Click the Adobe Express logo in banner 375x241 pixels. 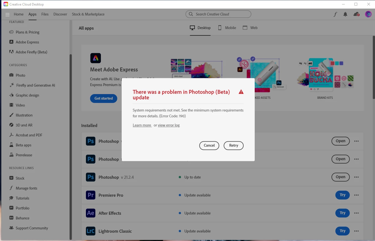tap(96, 58)
